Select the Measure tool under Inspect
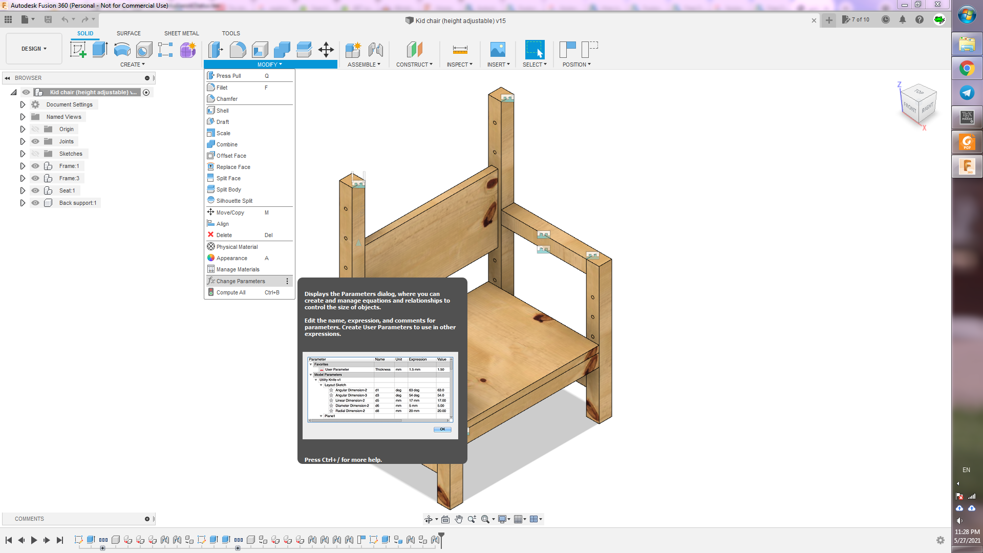The image size is (983, 553). [459, 50]
